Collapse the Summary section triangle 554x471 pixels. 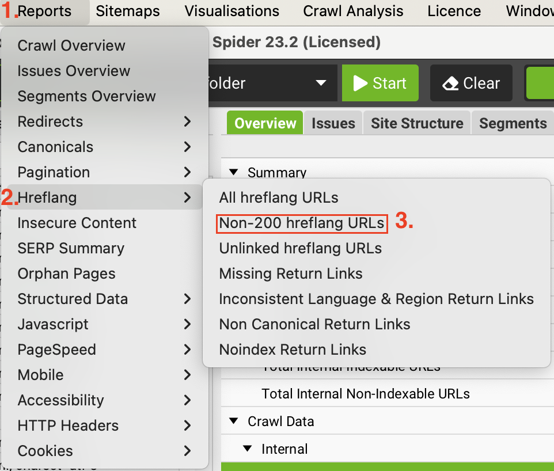pos(233,172)
